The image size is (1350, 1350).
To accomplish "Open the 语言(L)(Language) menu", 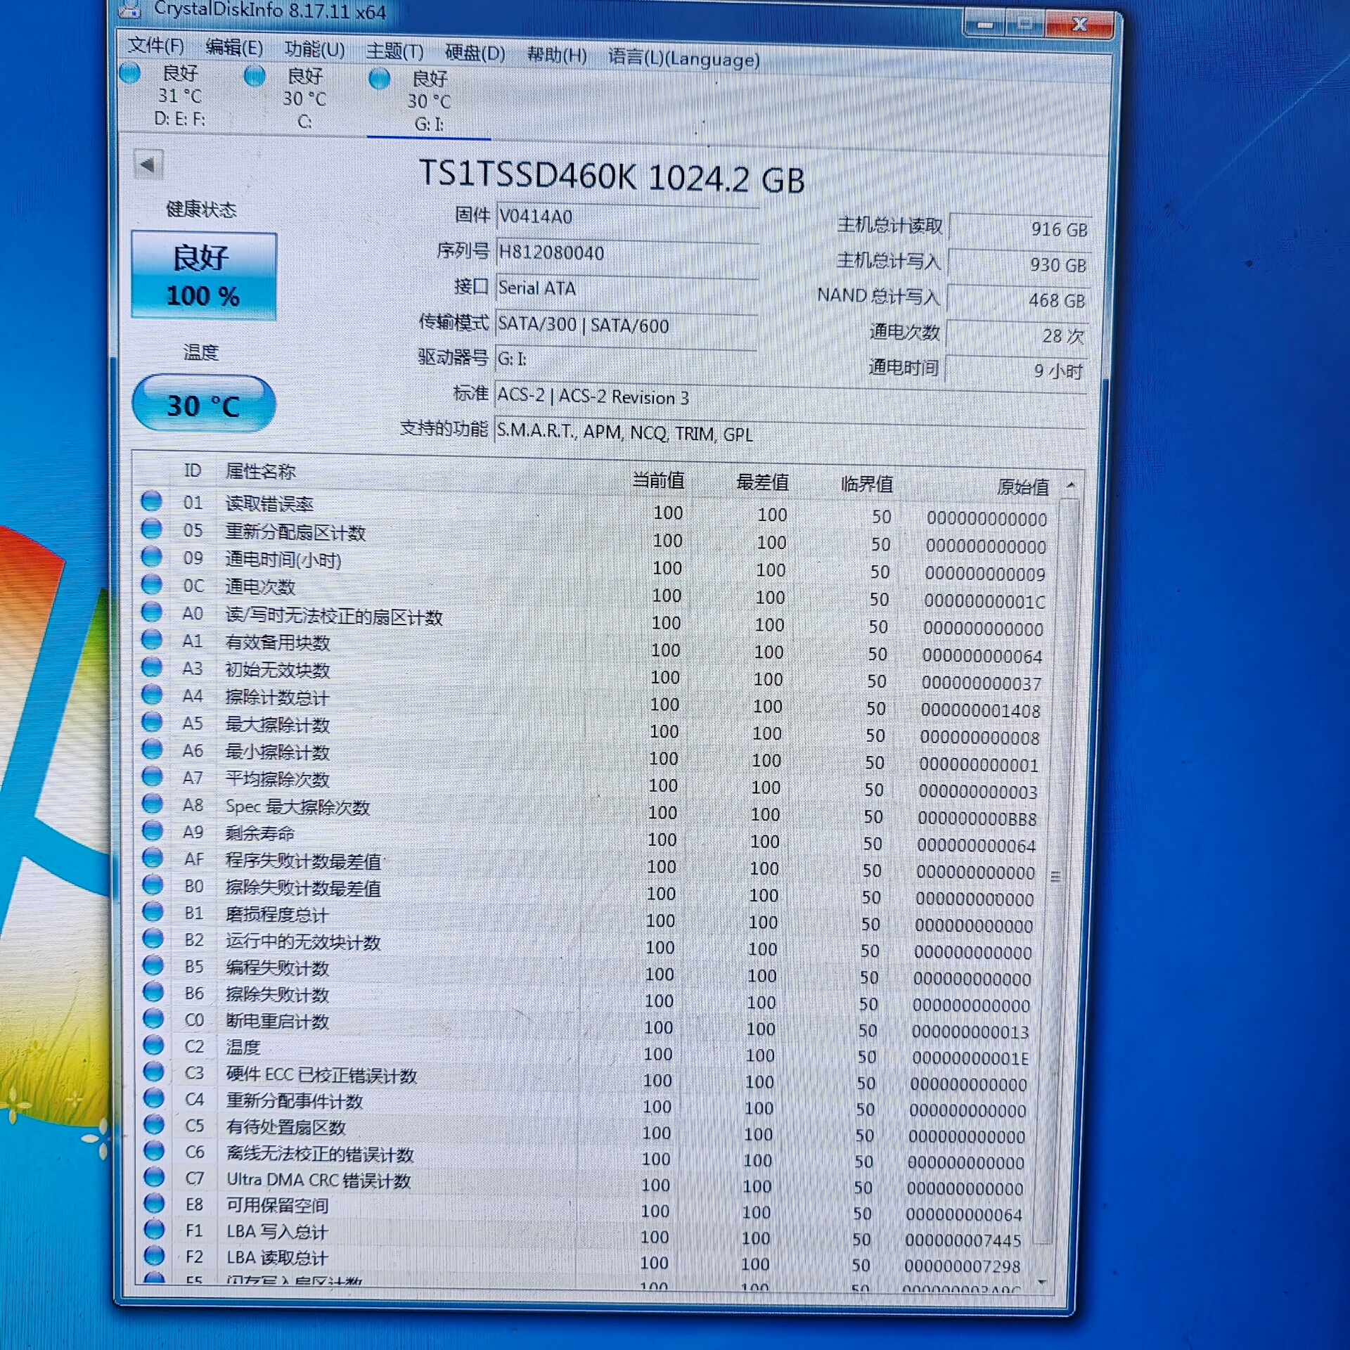I will click(x=683, y=58).
